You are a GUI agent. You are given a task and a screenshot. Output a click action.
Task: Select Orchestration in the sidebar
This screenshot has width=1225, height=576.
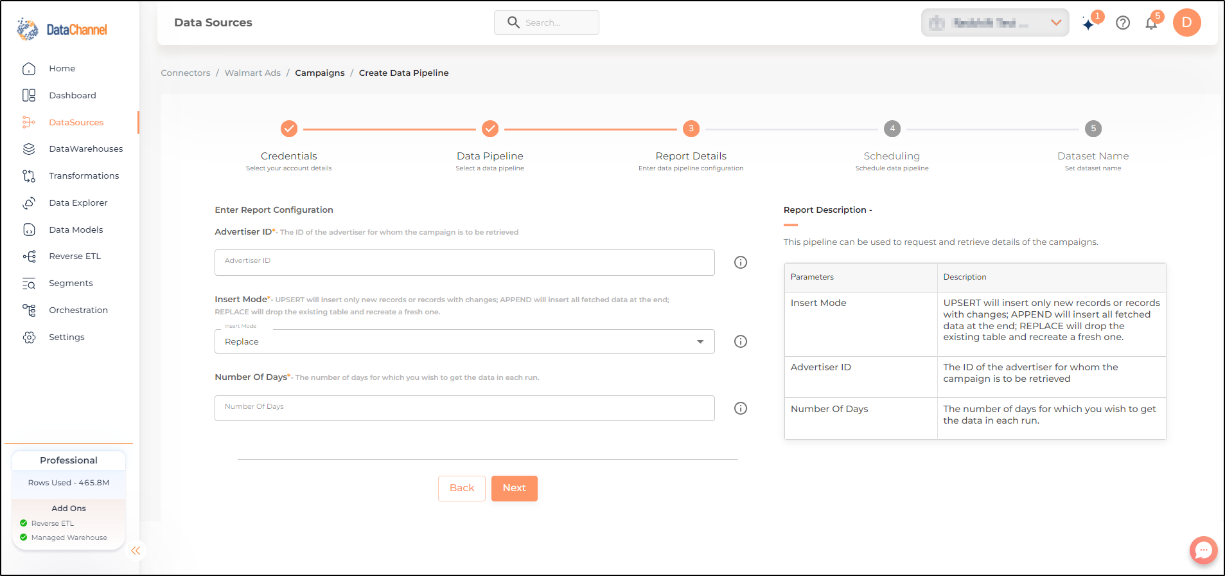[78, 310]
